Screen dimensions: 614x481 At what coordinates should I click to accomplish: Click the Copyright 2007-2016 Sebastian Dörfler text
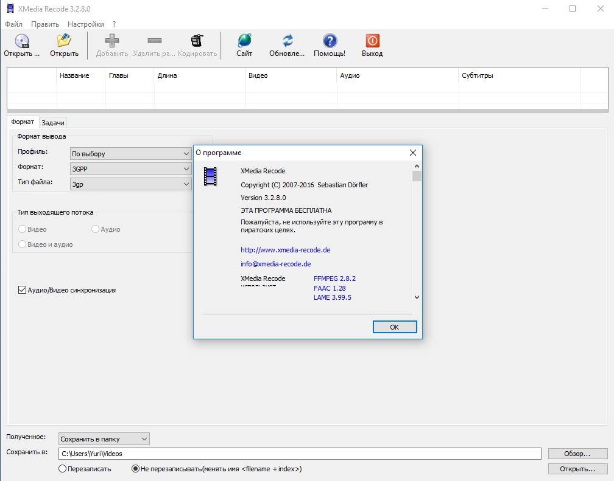305,185
